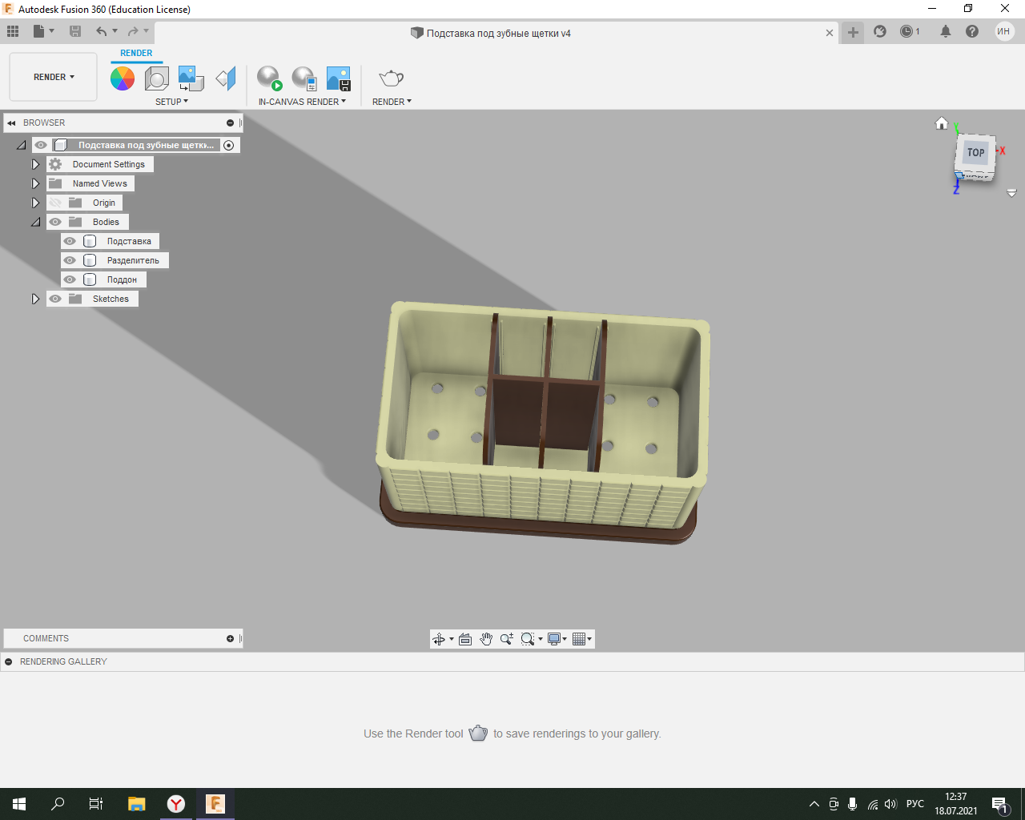The image size is (1025, 820).
Task: Open Scene Settings icon
Action: (157, 78)
